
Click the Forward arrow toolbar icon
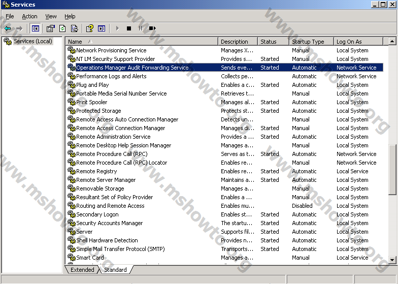[19, 28]
